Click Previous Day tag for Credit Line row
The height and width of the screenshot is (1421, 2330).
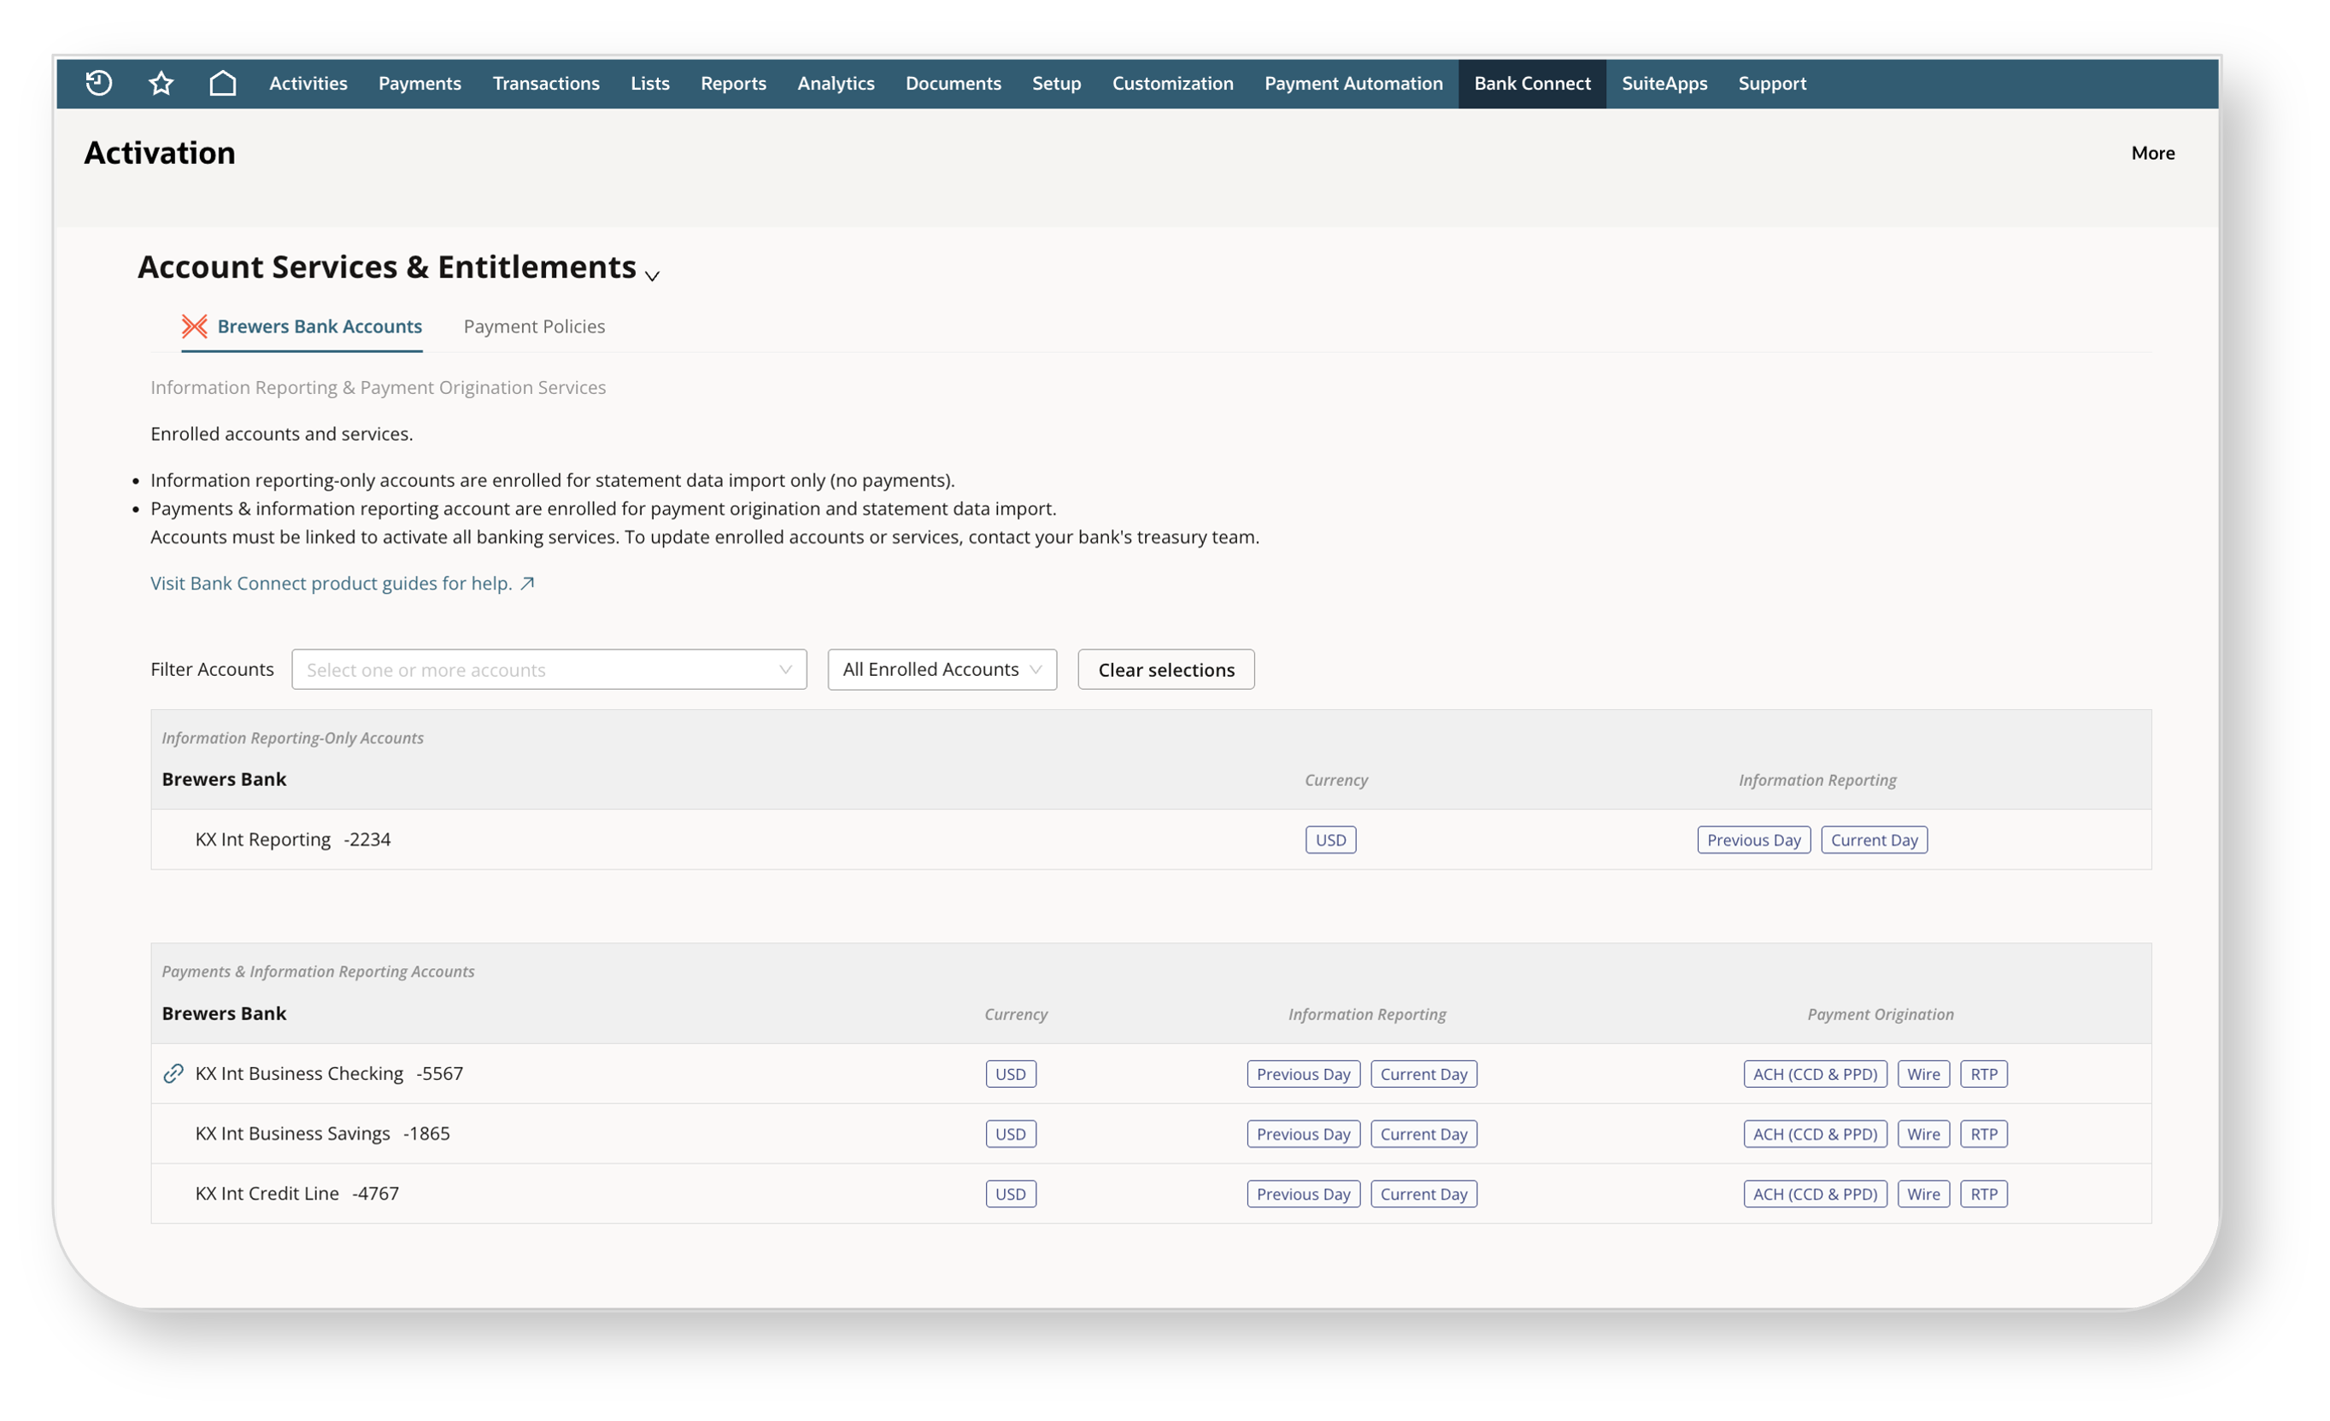tap(1304, 1195)
